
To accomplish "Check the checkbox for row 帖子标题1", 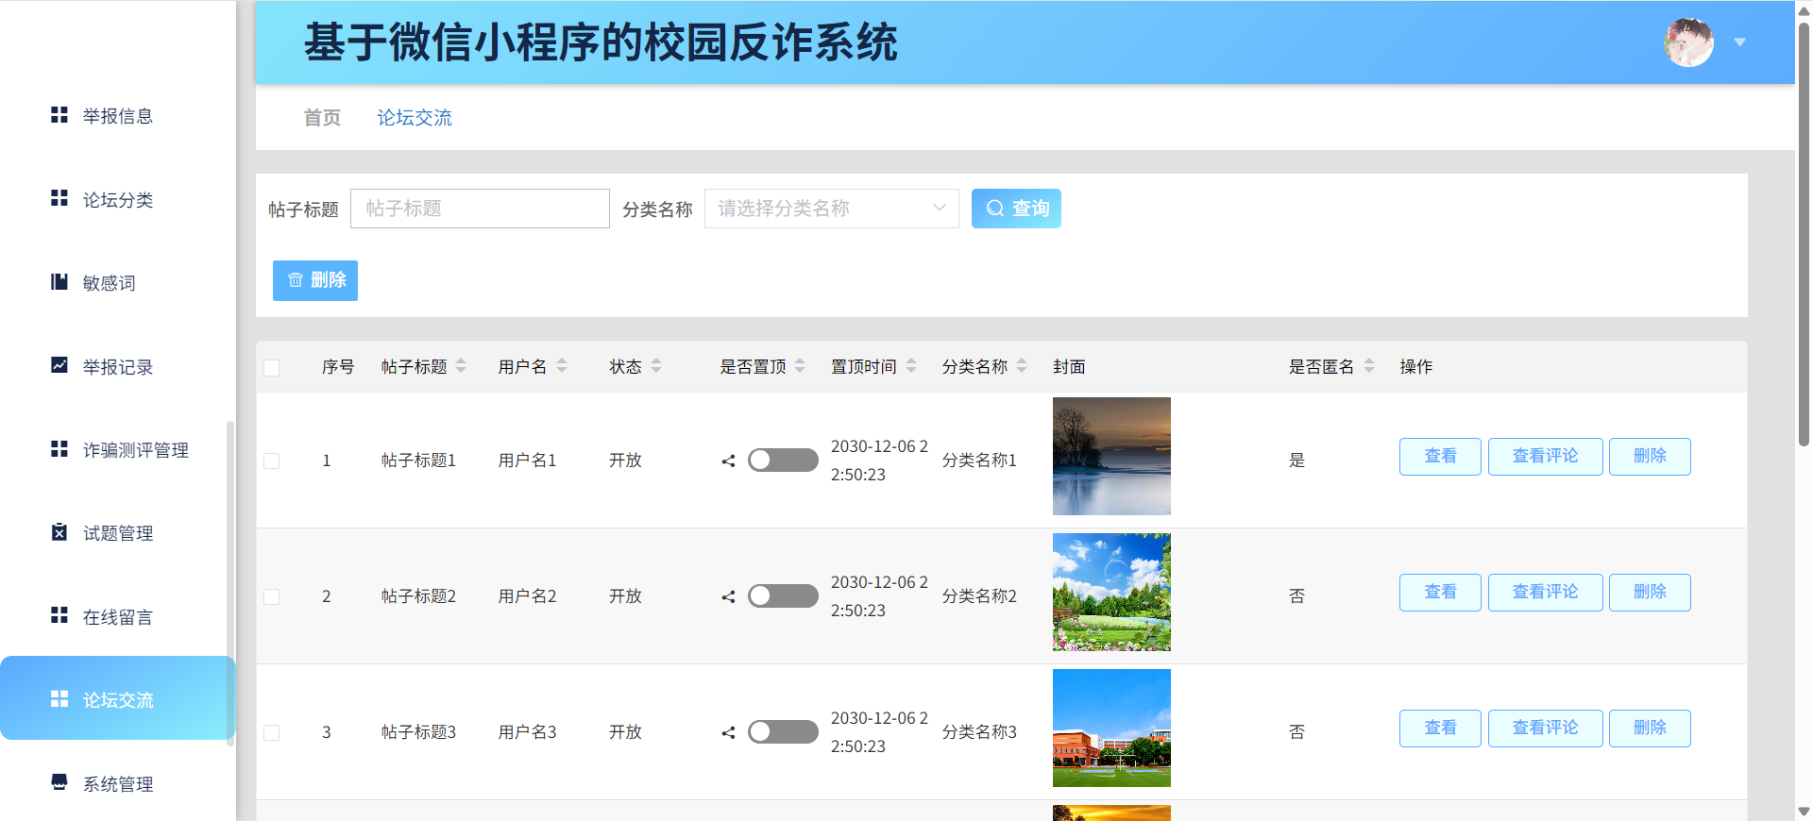I will (x=272, y=461).
